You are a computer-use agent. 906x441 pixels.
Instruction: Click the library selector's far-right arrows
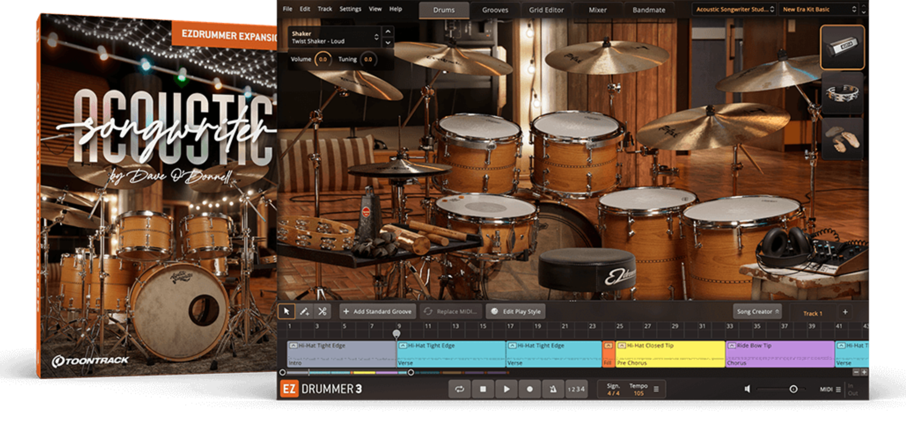point(863,9)
